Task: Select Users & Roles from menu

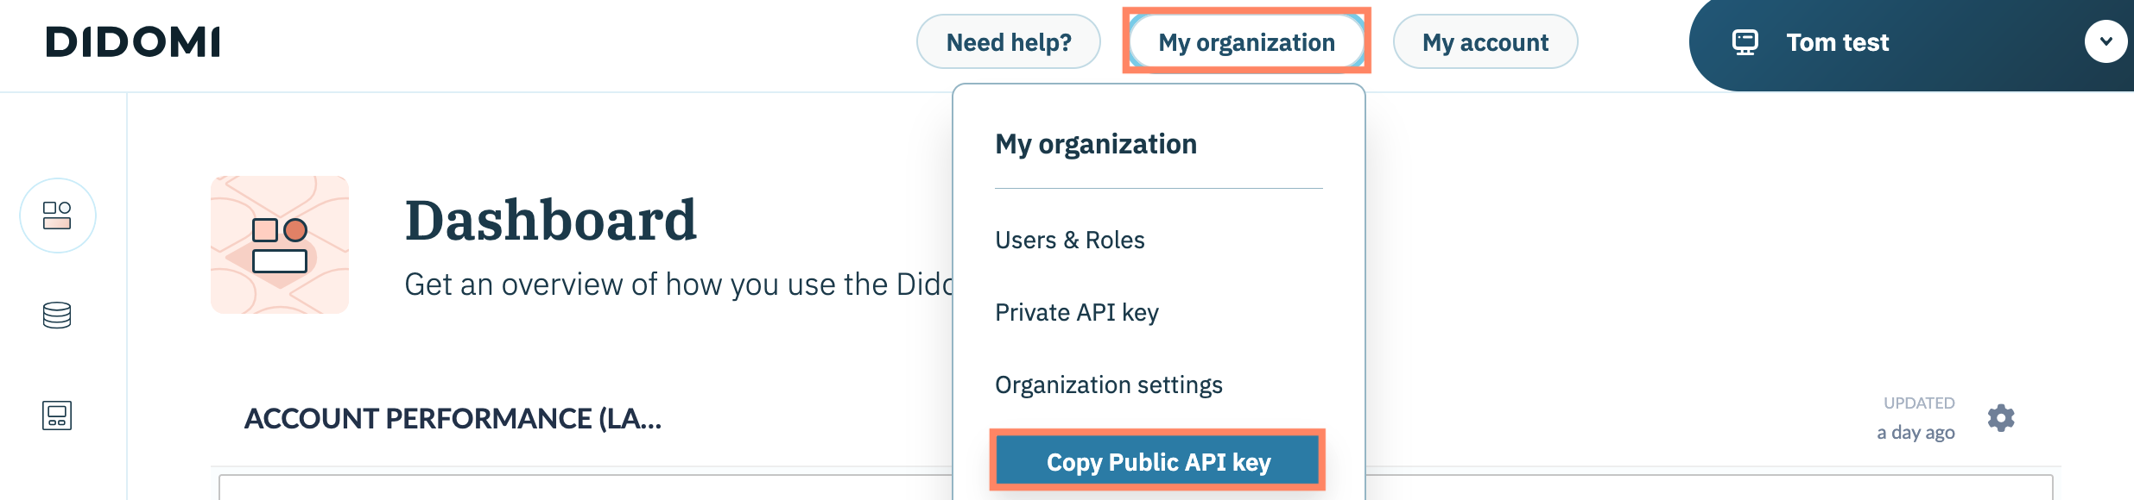Action: coord(1069,240)
